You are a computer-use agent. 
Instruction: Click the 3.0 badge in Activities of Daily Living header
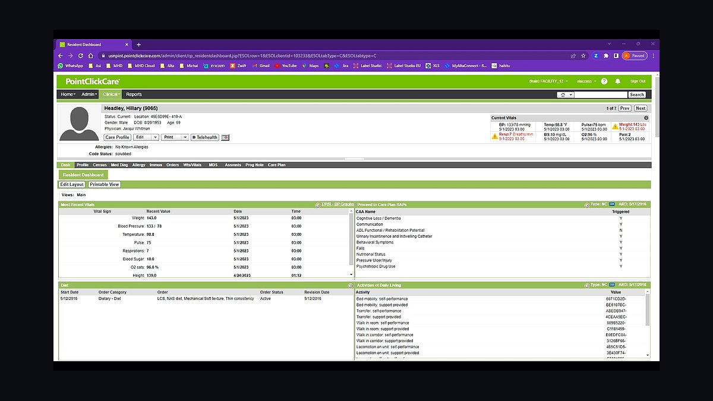612,285
